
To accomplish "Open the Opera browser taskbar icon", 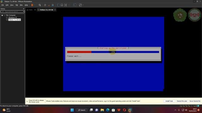I will point(124,110).
